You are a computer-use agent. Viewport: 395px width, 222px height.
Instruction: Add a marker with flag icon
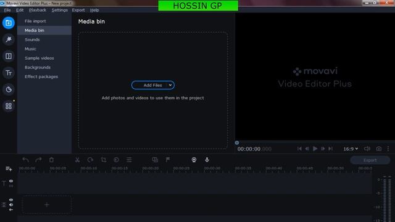[x=168, y=160]
